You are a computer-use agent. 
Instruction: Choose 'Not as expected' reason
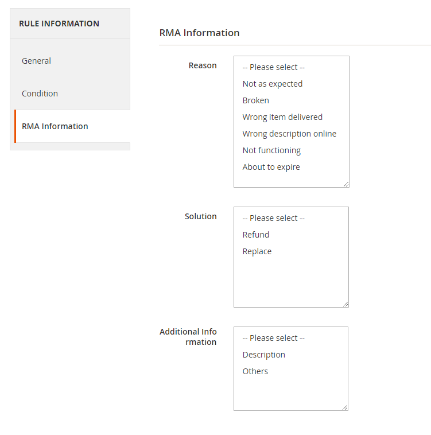coord(273,84)
